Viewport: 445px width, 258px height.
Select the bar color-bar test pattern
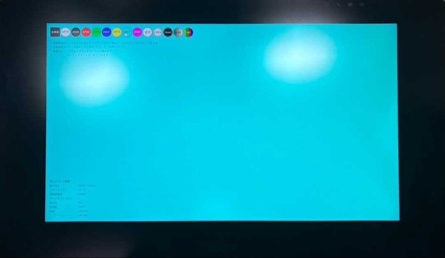tap(188, 32)
